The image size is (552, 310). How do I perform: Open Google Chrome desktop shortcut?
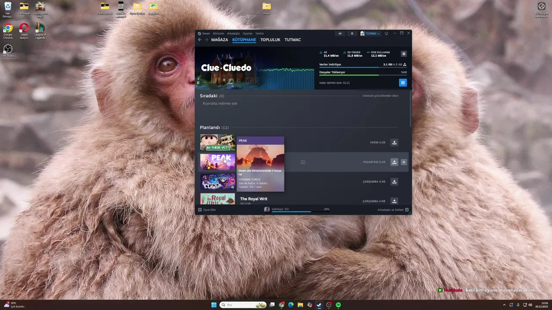point(8,31)
